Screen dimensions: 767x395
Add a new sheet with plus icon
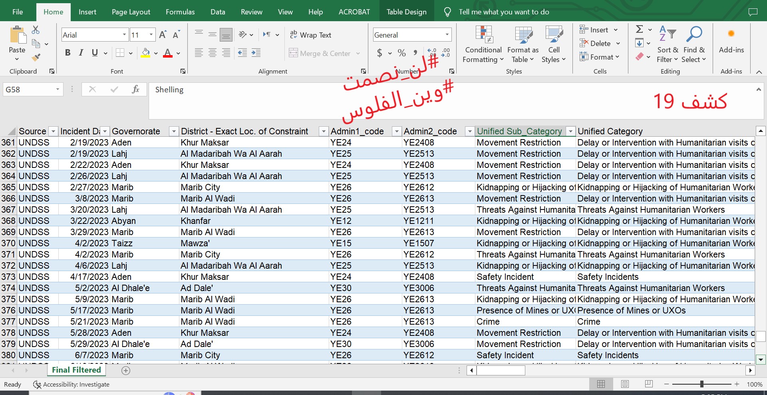pyautogui.click(x=126, y=371)
